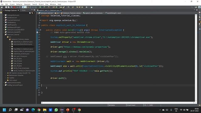Select Verify_Frames_In_Selenium.java file
Image resolution: width=201 pixels, height=113 pixels.
point(24,71)
